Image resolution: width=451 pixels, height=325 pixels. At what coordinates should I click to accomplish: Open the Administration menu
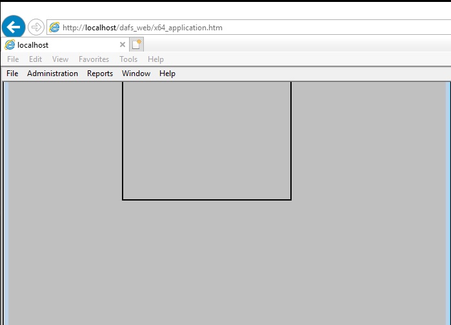coord(52,74)
